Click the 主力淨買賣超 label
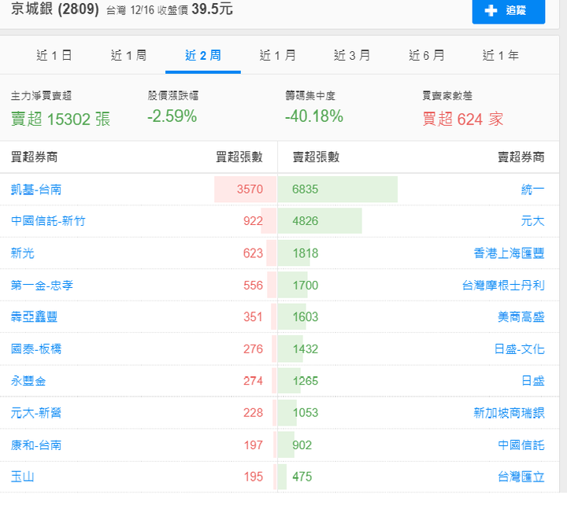 41,96
